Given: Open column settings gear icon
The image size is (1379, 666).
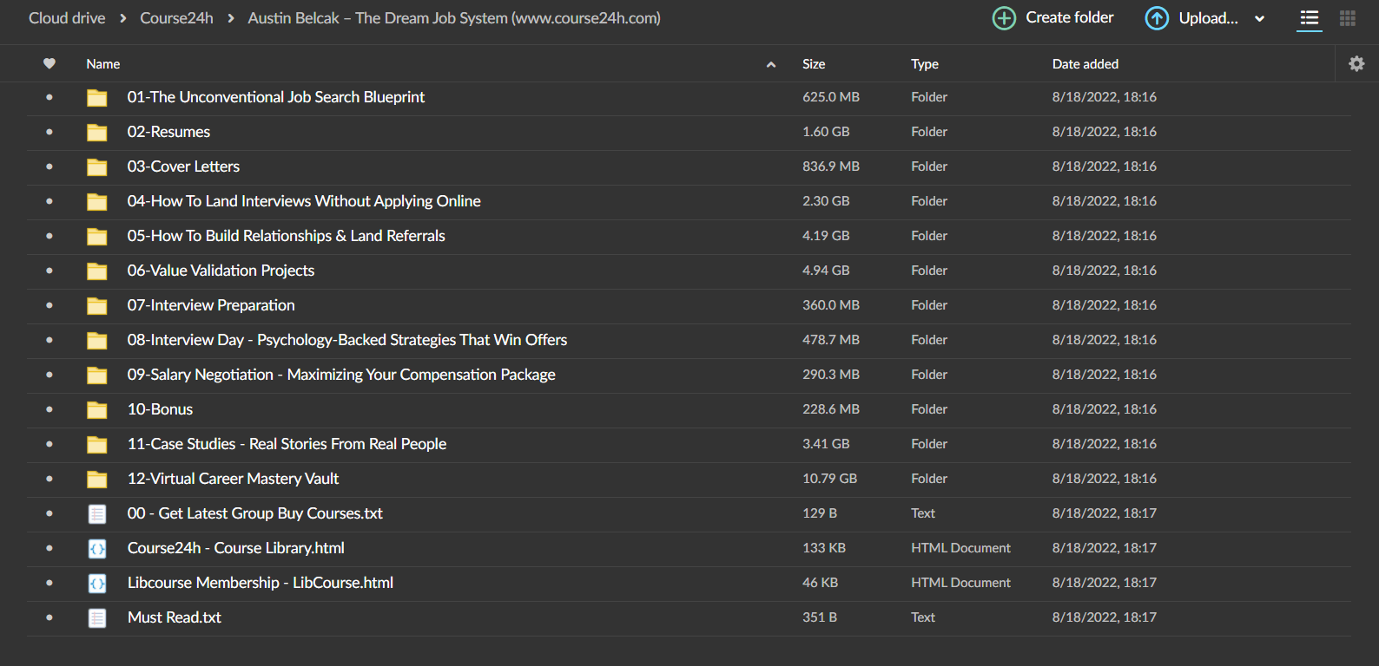Looking at the screenshot, I should (1356, 63).
